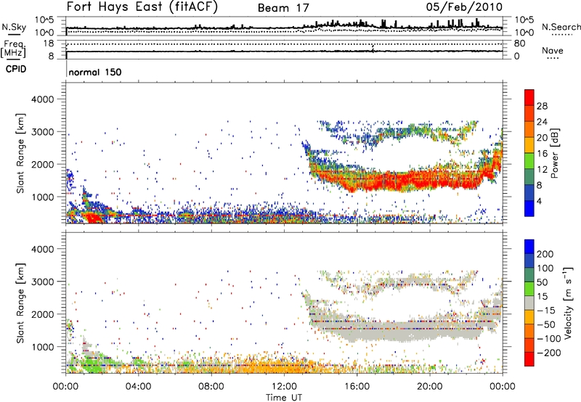Click the 'Slant Range [km]' label of velocity panel
The width and height of the screenshot is (581, 402).
coord(20,303)
